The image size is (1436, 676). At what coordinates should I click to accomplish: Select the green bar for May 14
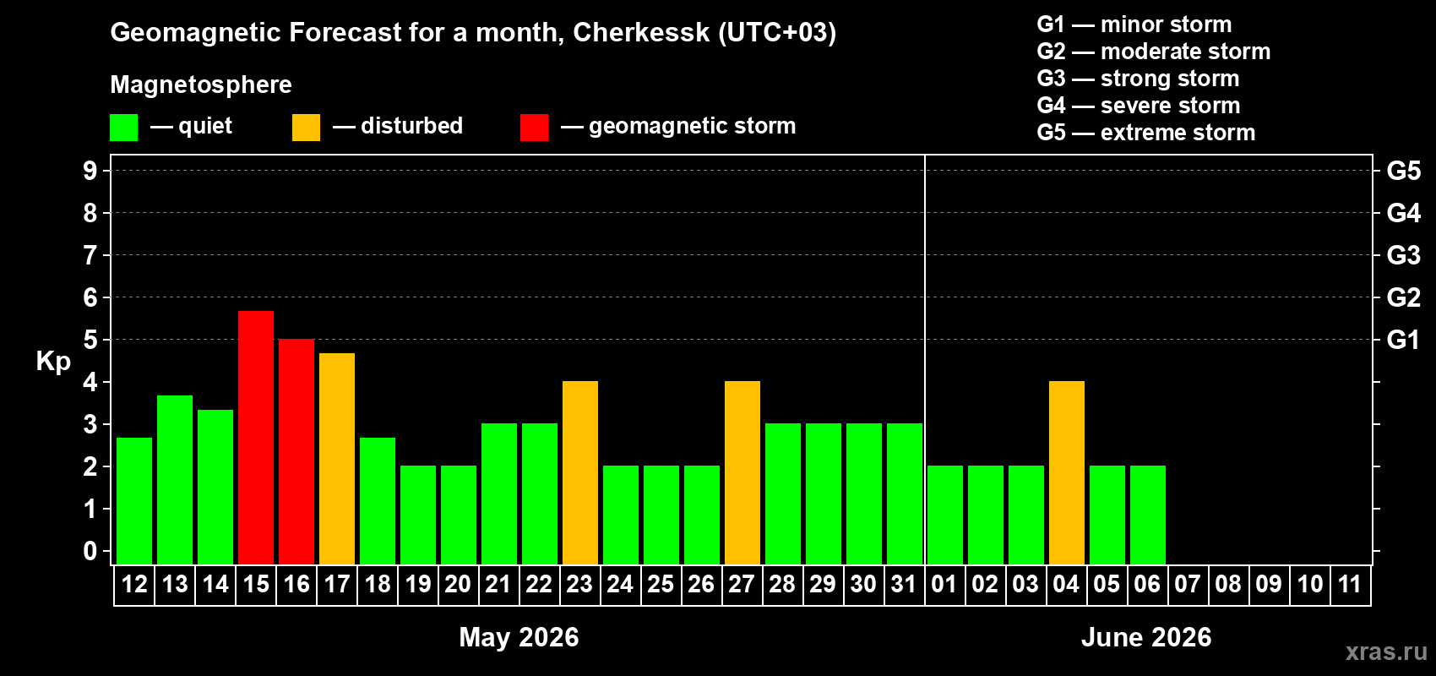pyautogui.click(x=215, y=488)
